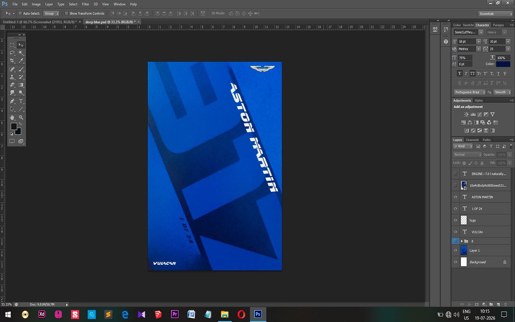This screenshot has height=322, width=515.
Task: Open the Essentials workspace dropdown
Action: pos(495,14)
